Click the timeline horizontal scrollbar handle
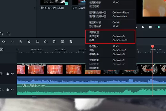Screen dimensions: 166x111 pos(34,97)
